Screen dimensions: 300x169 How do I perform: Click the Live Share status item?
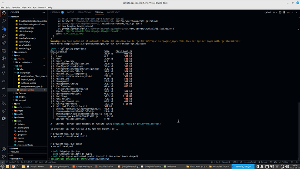[x=50, y=162]
